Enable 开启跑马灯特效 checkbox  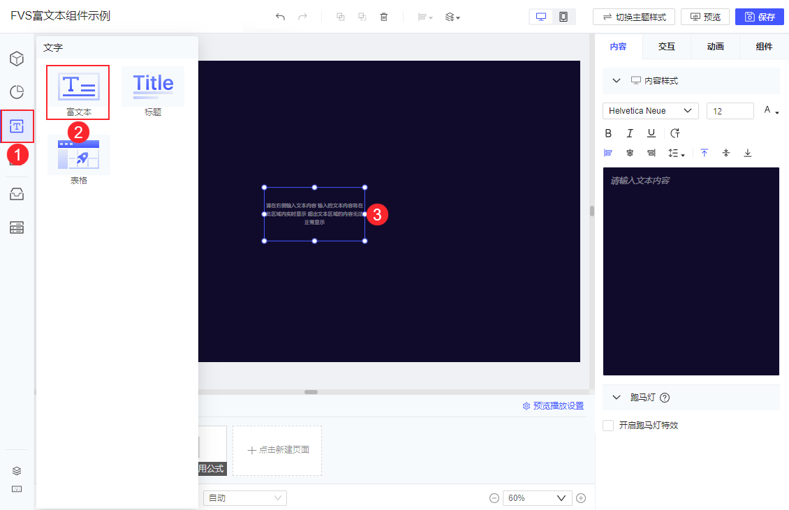click(x=608, y=426)
